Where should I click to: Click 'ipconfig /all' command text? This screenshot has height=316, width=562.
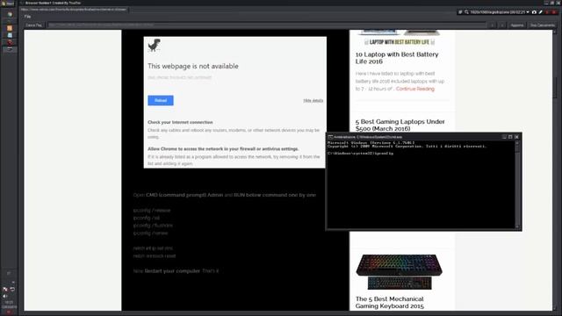coord(147,218)
